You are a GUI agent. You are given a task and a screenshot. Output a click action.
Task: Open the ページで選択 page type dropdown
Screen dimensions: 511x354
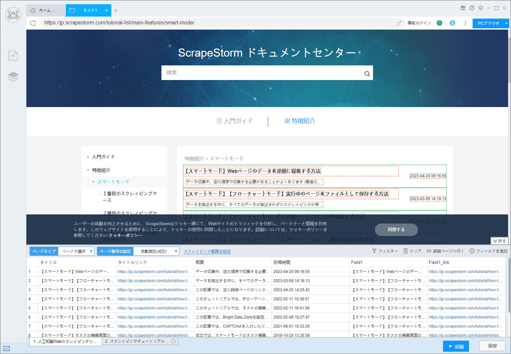pos(77,251)
